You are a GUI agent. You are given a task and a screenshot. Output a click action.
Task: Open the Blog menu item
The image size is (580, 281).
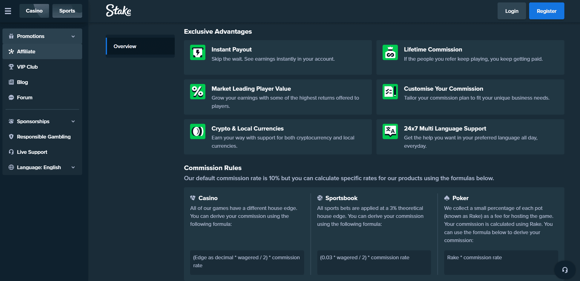[42, 82]
